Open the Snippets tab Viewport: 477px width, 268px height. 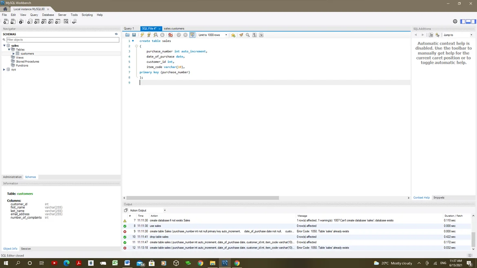[439, 198]
